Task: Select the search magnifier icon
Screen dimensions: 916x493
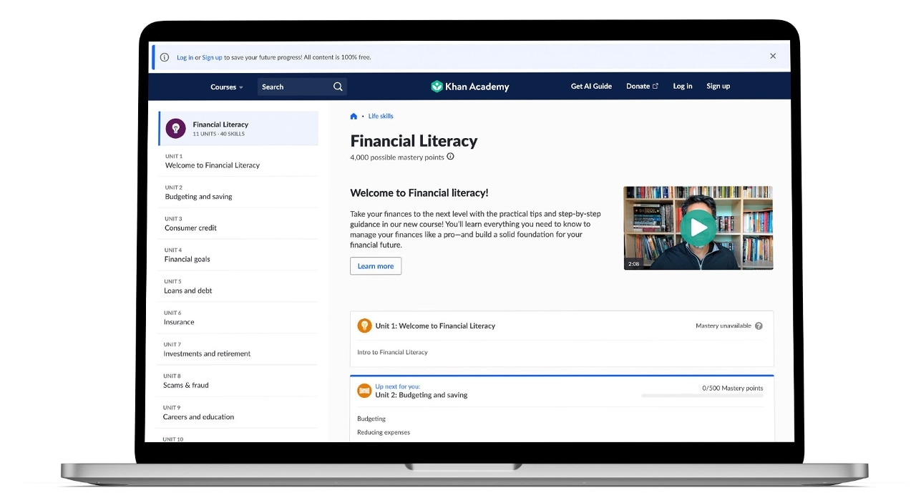Action: coord(338,86)
